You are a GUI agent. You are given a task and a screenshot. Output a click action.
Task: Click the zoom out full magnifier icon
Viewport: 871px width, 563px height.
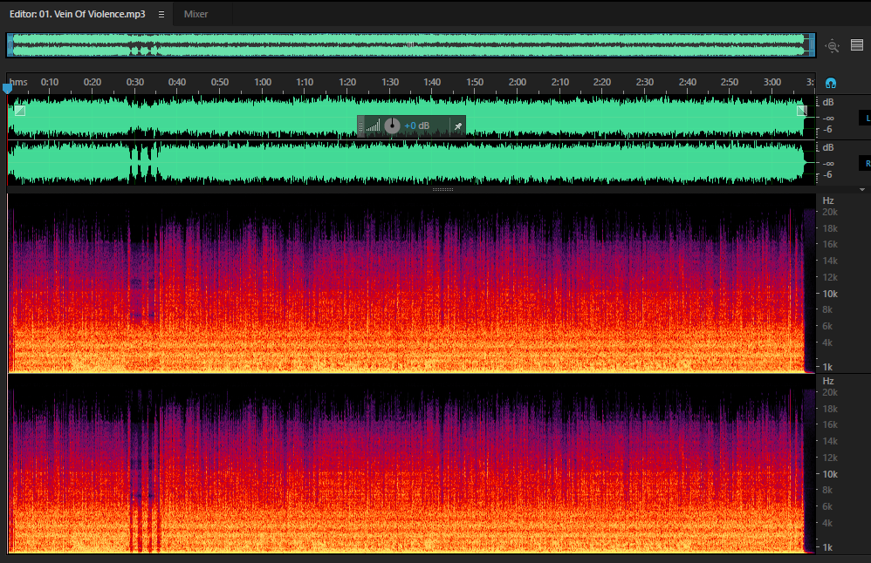click(x=832, y=46)
